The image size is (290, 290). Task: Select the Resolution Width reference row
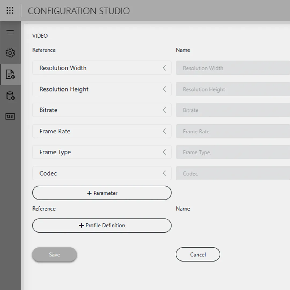(102, 68)
